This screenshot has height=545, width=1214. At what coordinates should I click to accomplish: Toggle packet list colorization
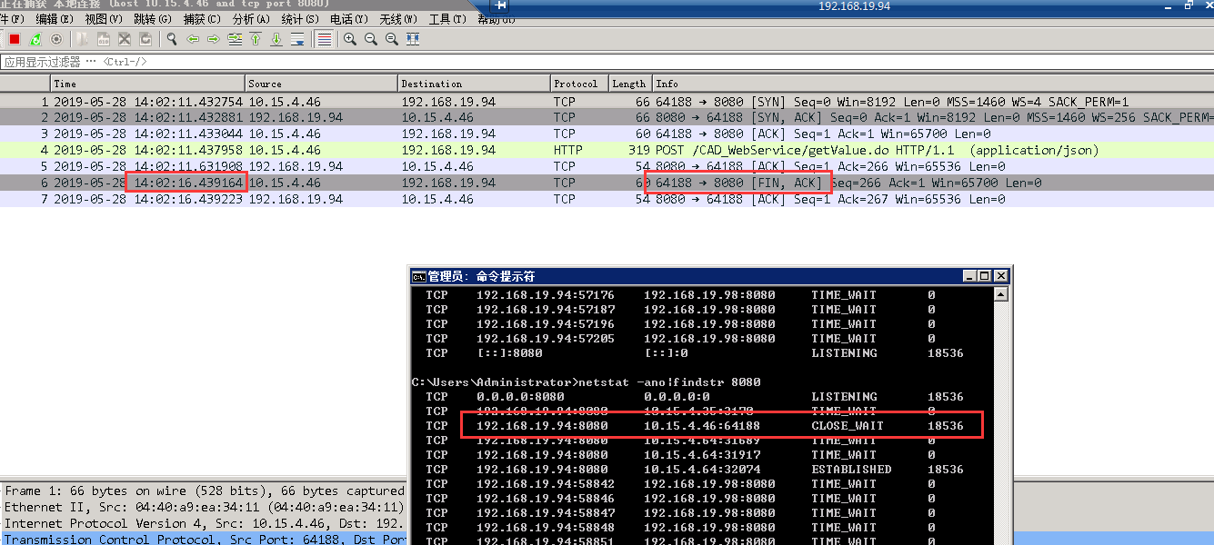tap(323, 39)
